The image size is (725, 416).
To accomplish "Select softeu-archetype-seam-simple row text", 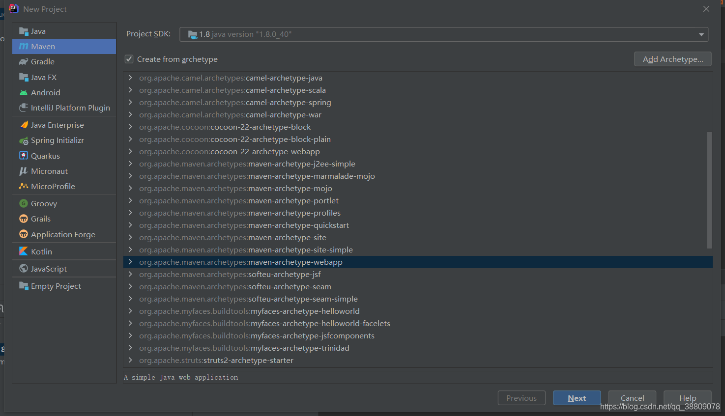I will coord(248,299).
